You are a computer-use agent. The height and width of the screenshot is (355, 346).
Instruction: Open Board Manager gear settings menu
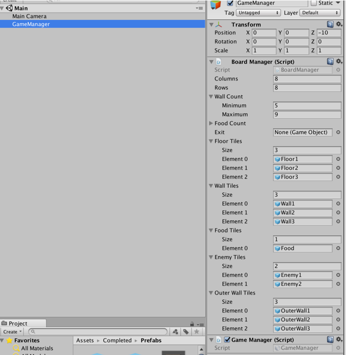point(339,62)
